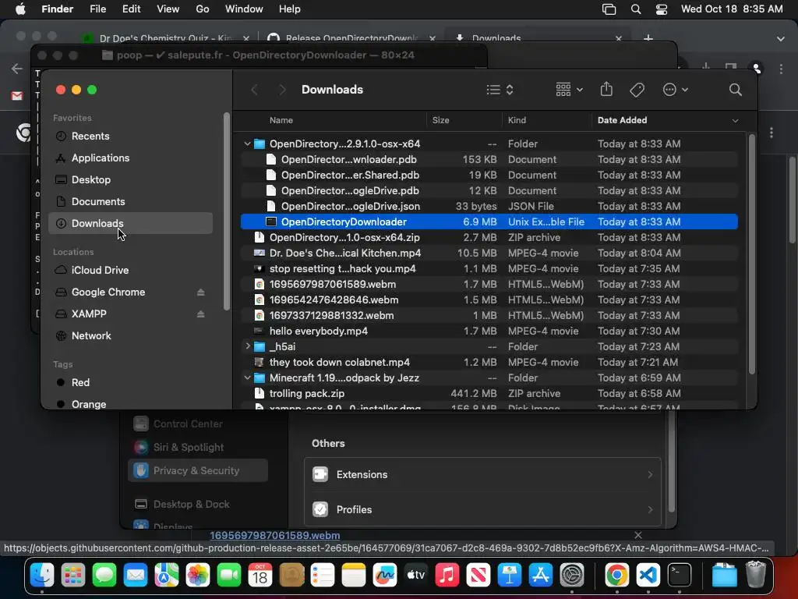Select OpenDirectoryDownloader executable file
The image size is (798, 599).
(x=489, y=222)
